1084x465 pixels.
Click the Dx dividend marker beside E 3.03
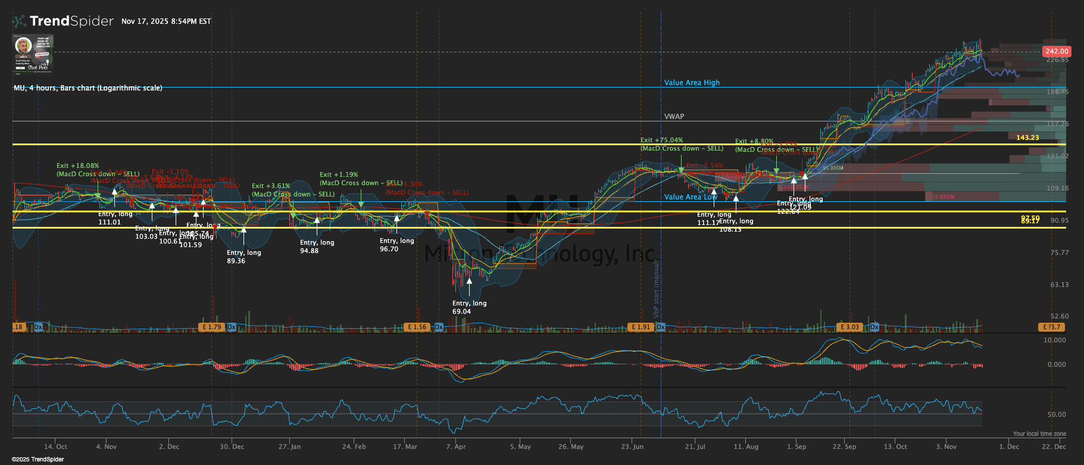point(874,327)
